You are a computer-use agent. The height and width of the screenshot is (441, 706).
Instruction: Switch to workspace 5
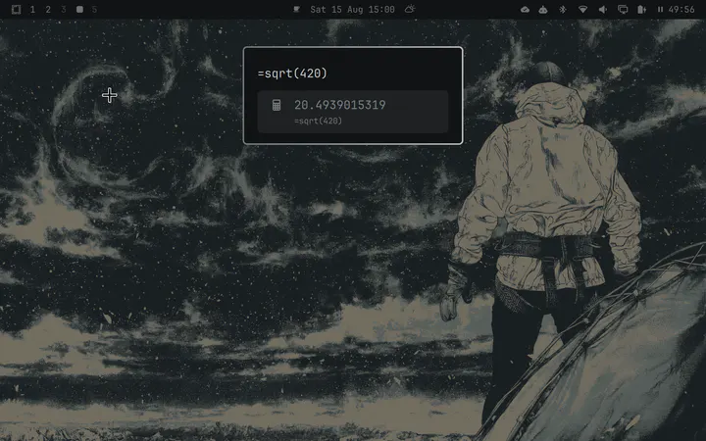click(x=94, y=10)
